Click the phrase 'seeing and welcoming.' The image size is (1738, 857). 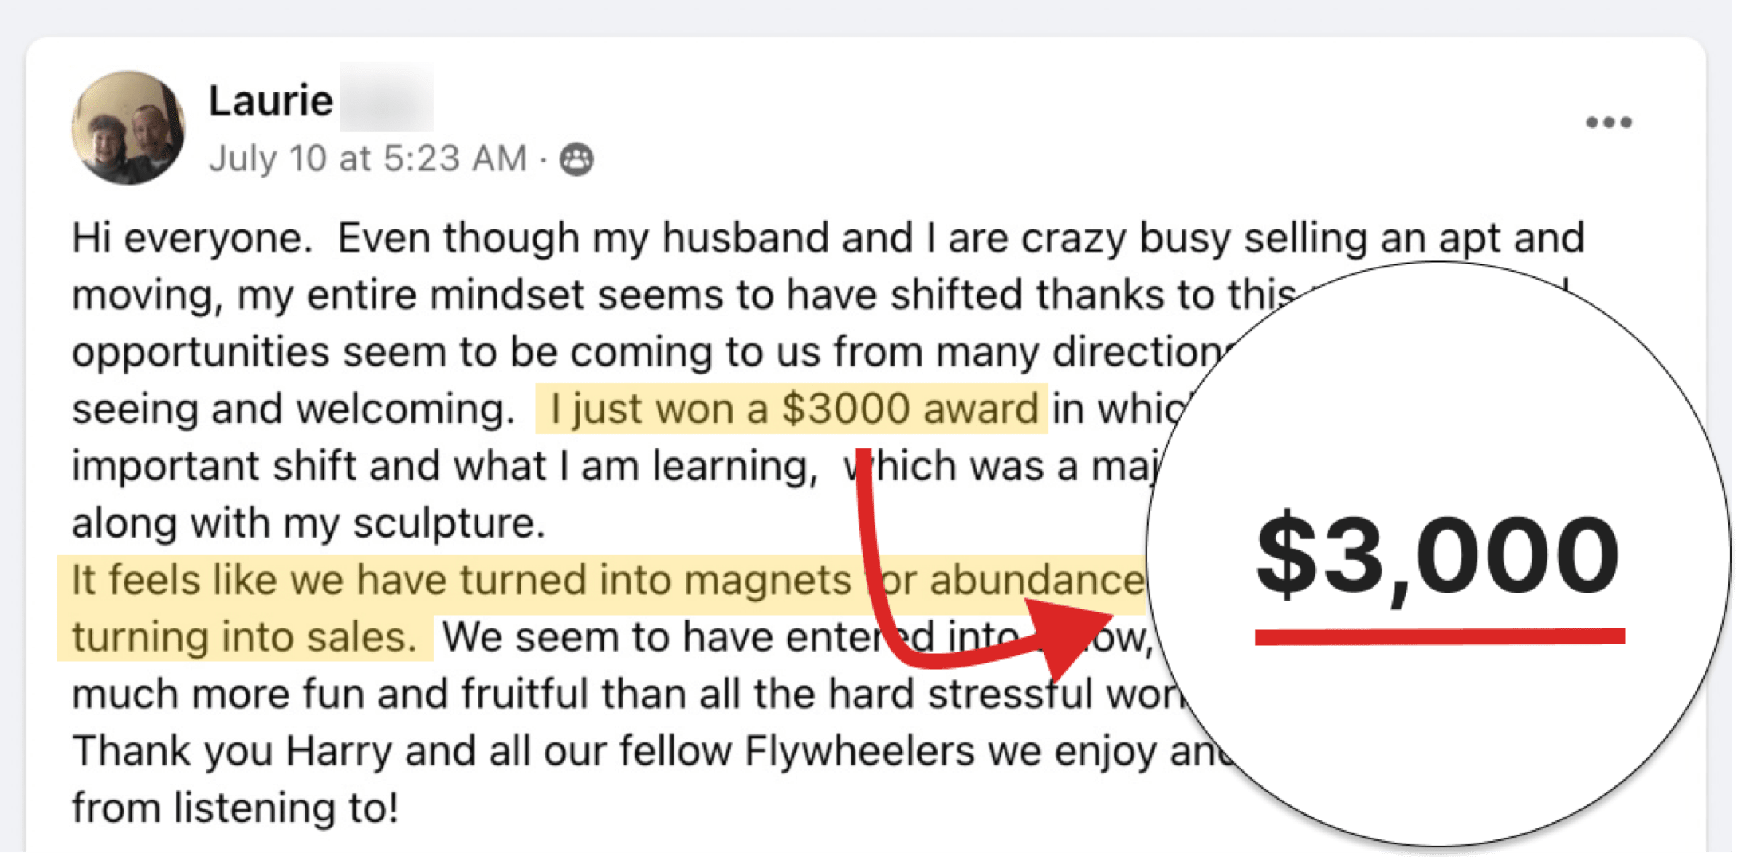tap(293, 409)
